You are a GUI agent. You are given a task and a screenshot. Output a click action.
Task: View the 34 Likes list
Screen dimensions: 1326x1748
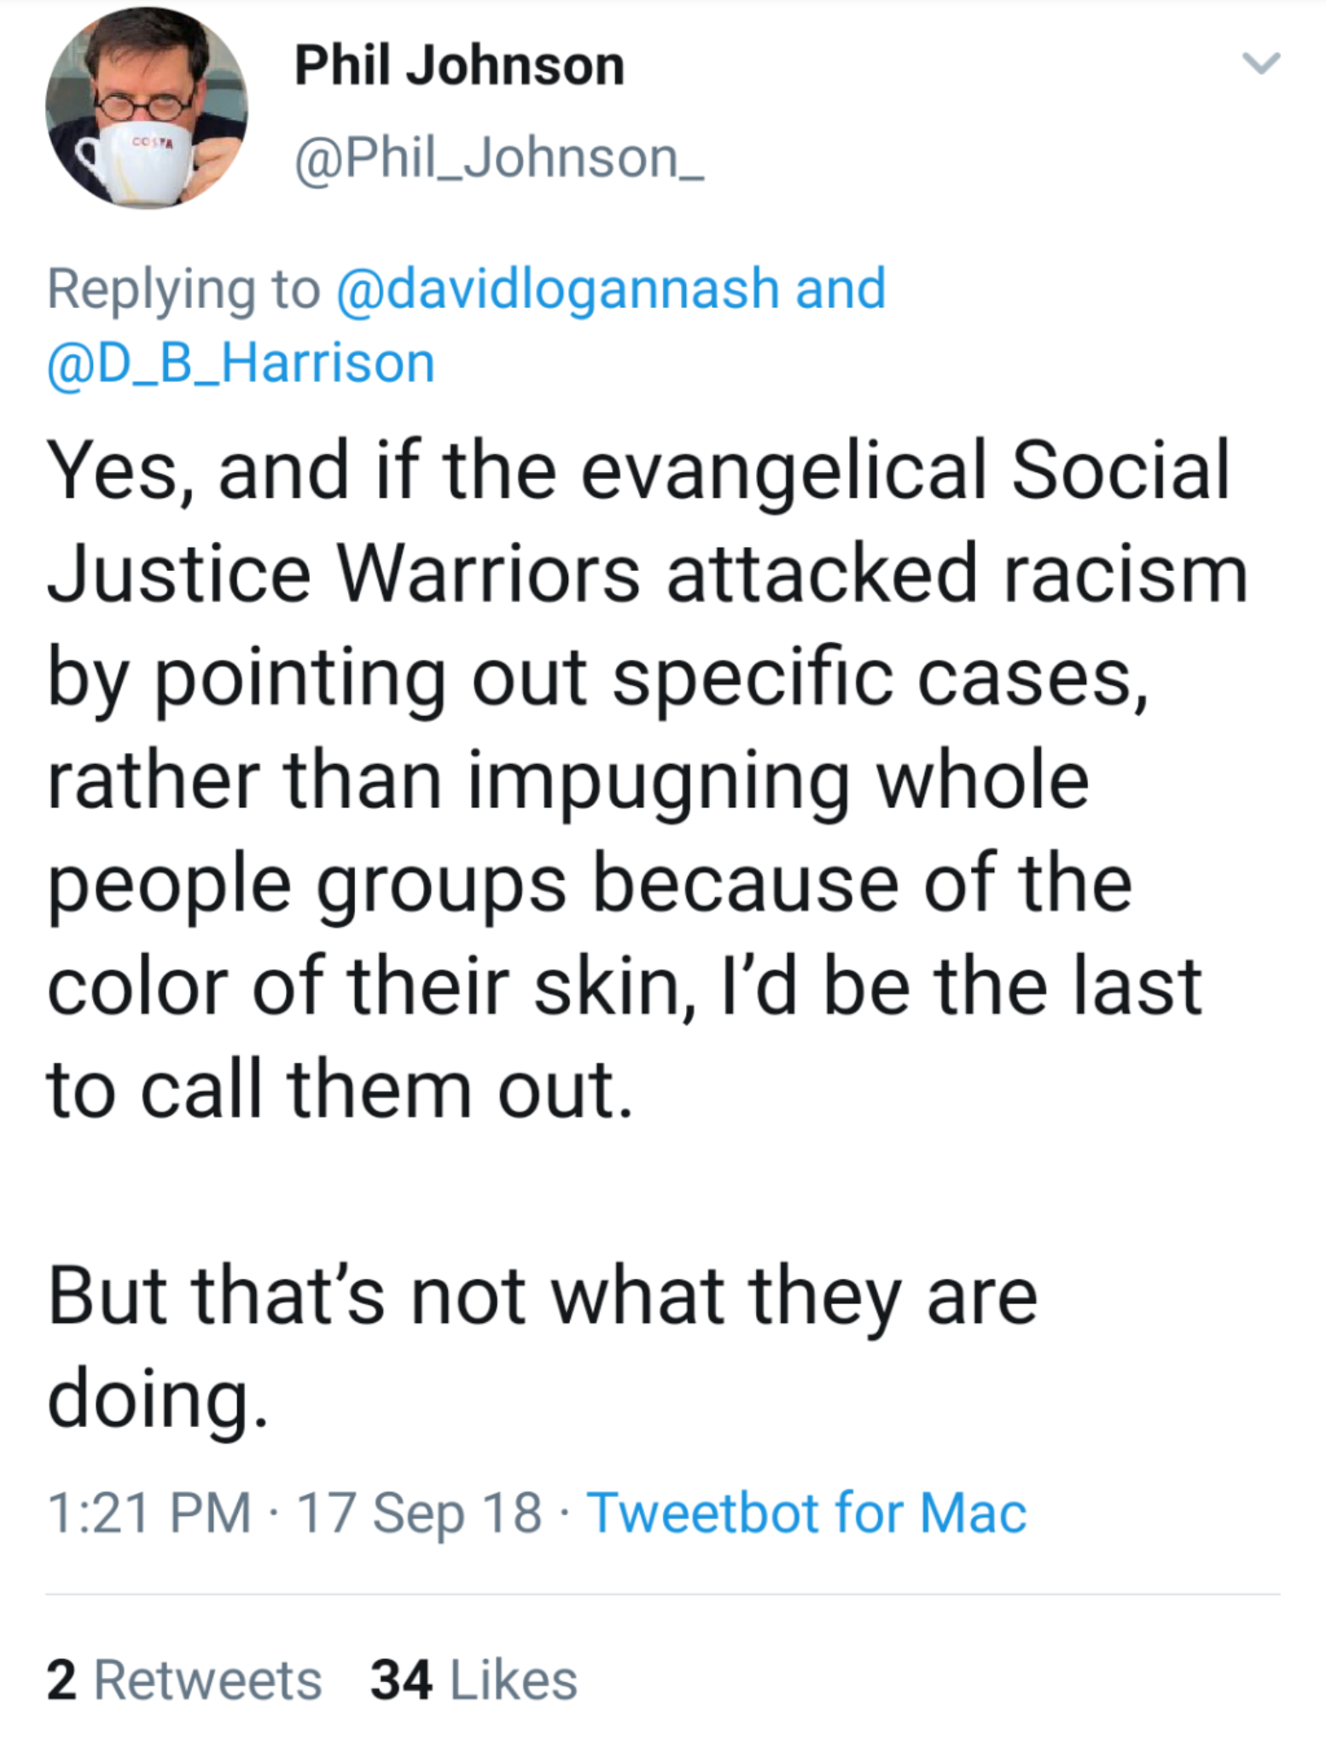(x=474, y=1680)
